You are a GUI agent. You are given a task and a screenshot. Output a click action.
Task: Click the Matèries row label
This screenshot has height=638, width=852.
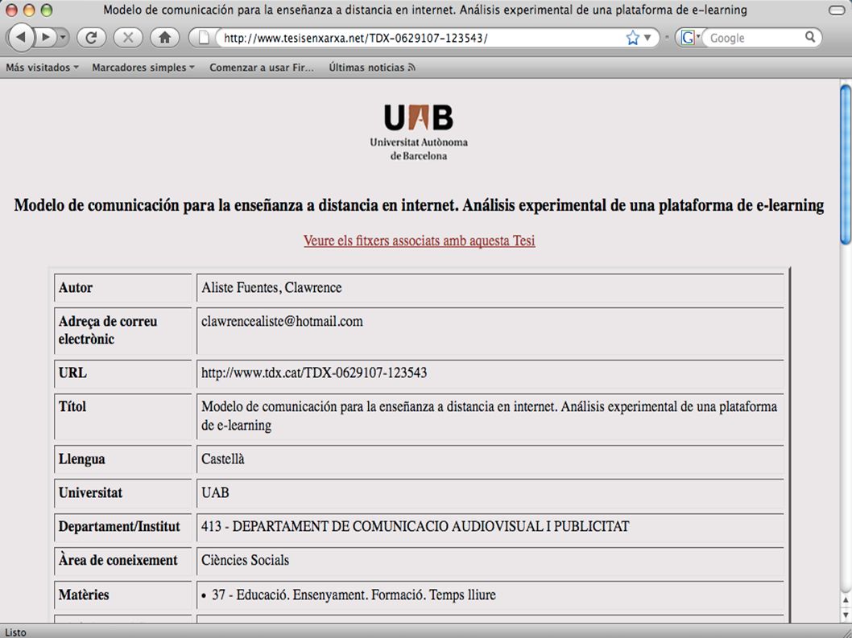click(84, 595)
